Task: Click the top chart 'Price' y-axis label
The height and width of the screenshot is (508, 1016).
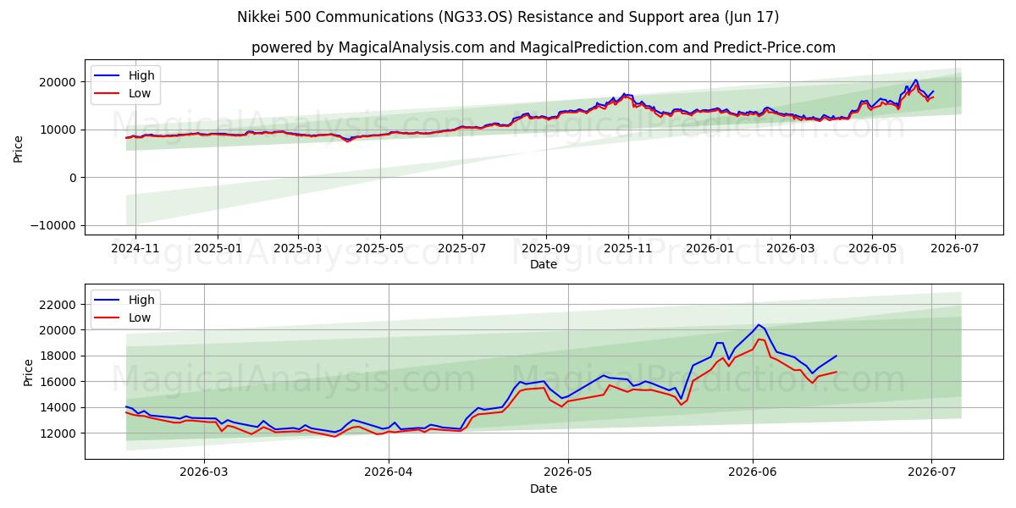Action: (19, 146)
